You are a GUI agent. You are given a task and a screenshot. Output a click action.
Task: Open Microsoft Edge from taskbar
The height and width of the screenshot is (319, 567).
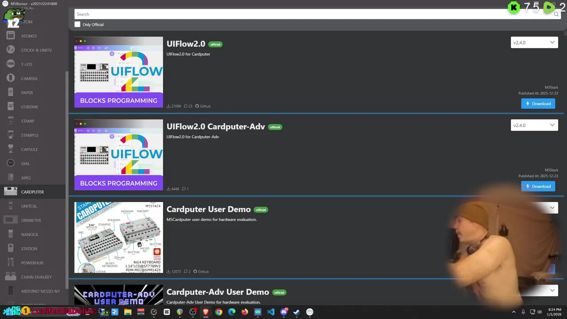click(x=232, y=312)
